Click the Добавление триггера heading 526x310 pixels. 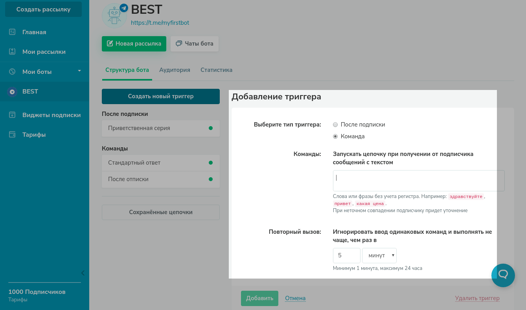(276, 97)
